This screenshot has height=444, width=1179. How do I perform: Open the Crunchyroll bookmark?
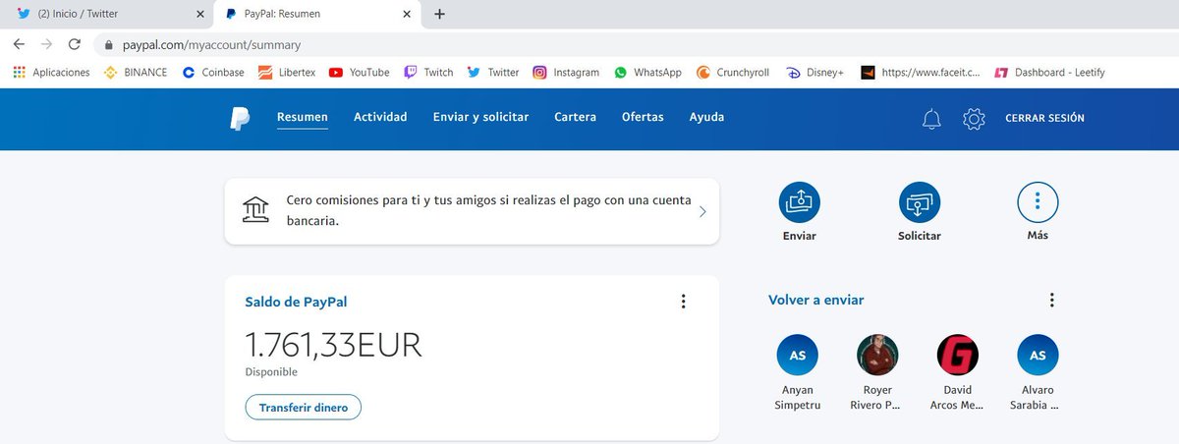click(733, 72)
